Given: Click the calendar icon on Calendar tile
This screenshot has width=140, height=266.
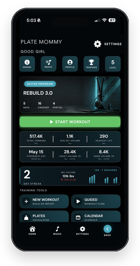Looking at the screenshot, I should click(x=78, y=218).
